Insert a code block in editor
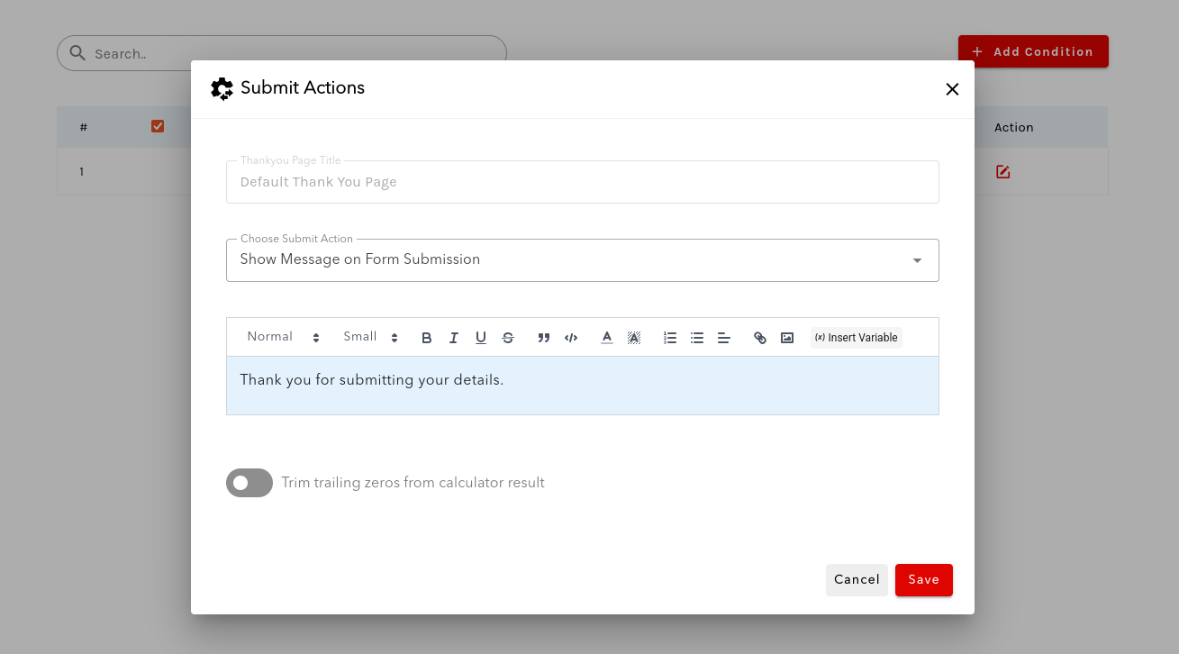 coord(571,338)
